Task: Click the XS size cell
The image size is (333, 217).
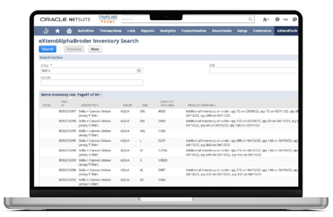Action: tap(142, 180)
